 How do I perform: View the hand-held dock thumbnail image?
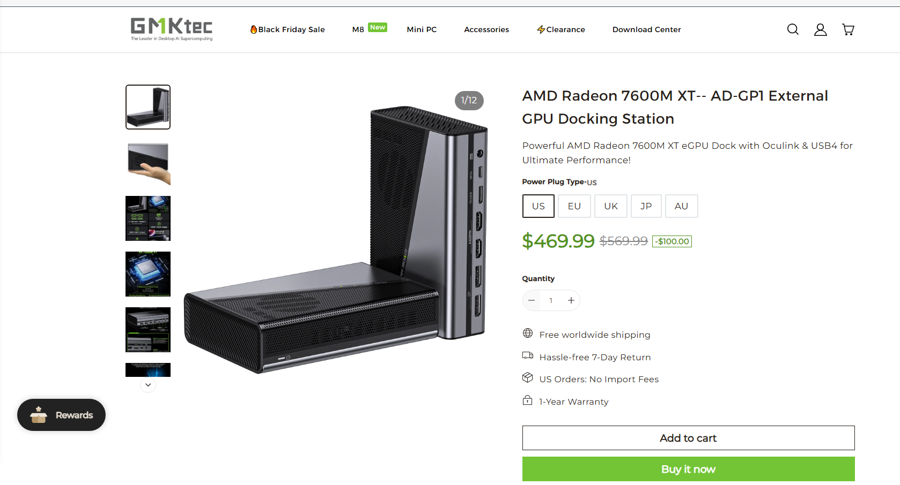click(x=148, y=163)
